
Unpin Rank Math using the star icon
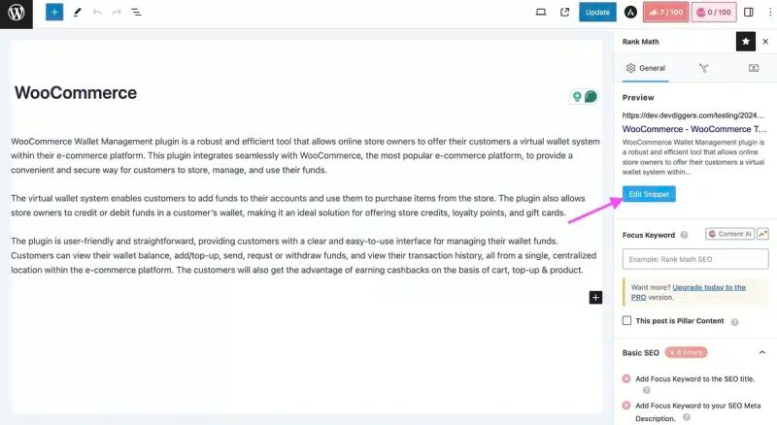coord(746,42)
